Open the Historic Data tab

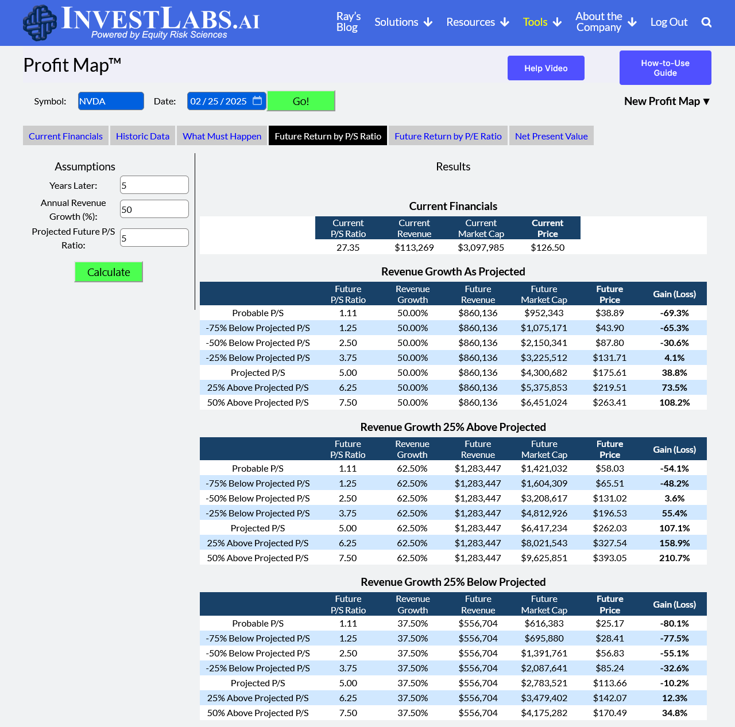pyautogui.click(x=142, y=136)
